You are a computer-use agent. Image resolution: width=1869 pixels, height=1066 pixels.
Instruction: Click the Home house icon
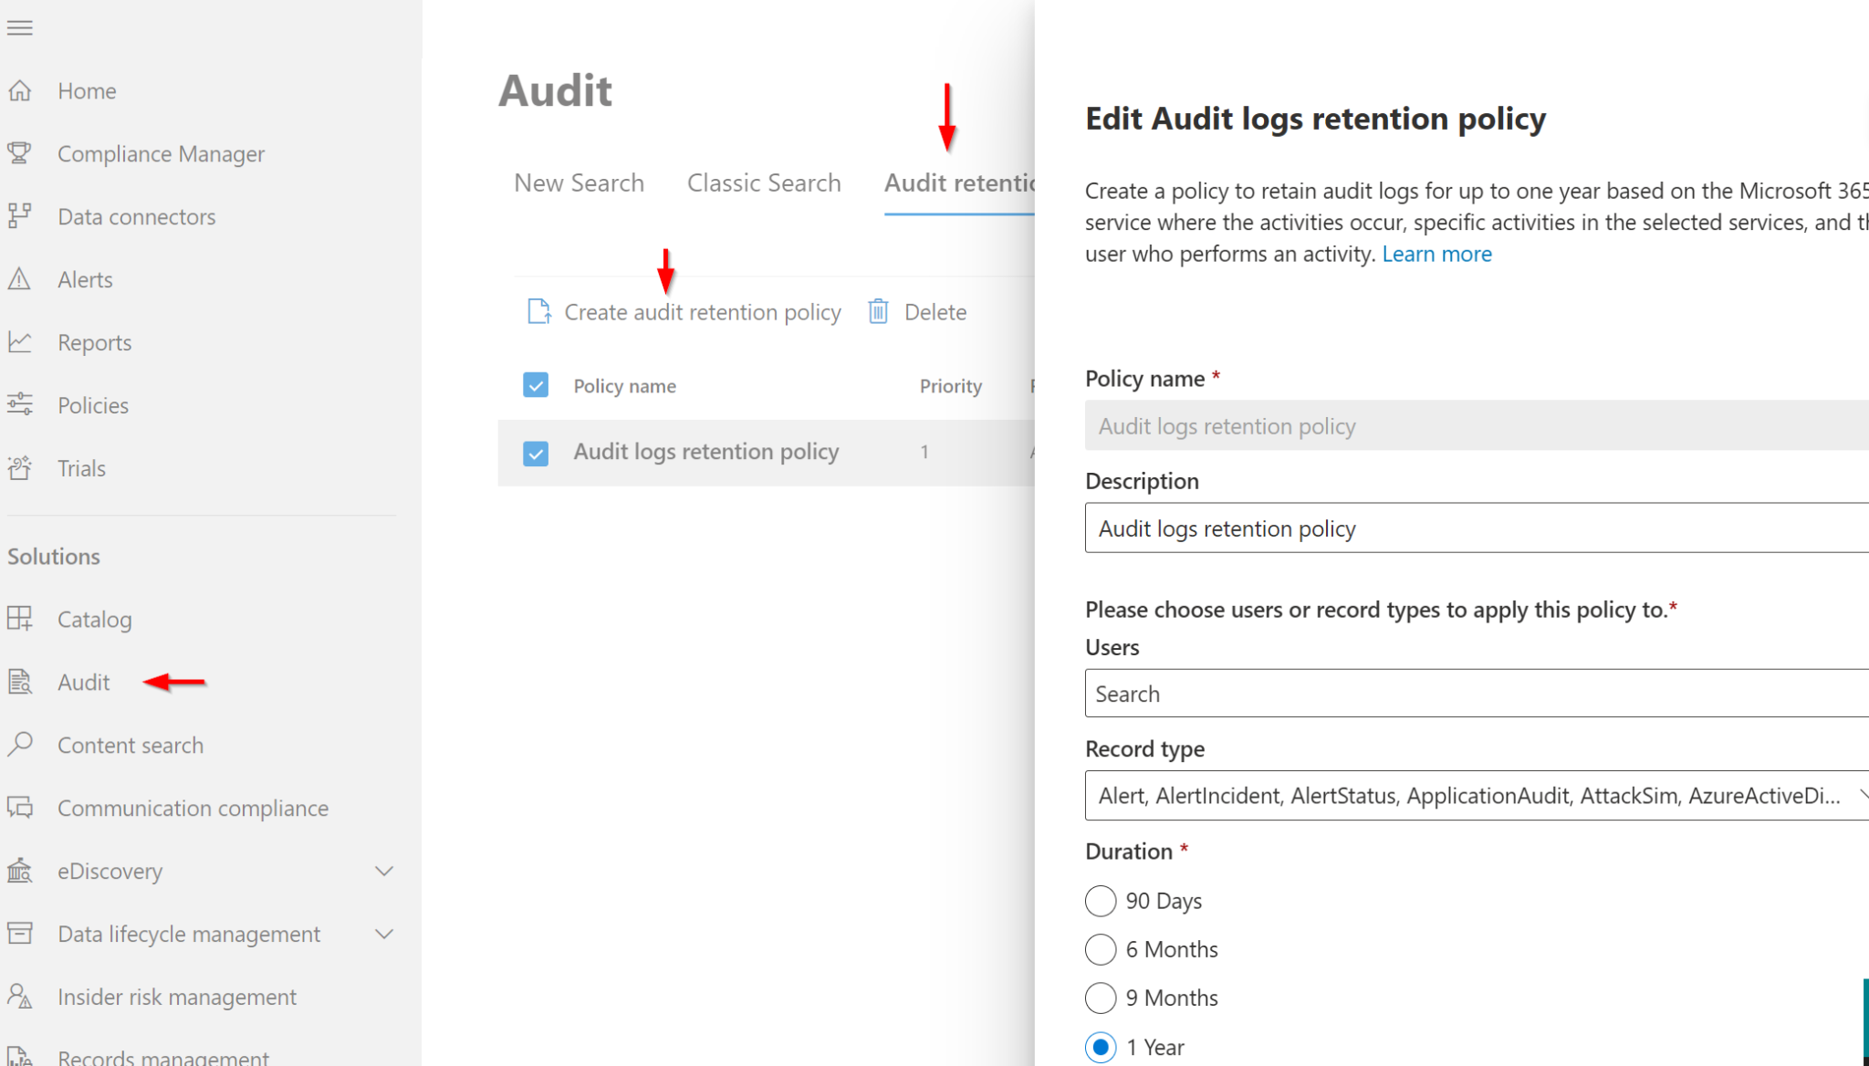pyautogui.click(x=20, y=90)
